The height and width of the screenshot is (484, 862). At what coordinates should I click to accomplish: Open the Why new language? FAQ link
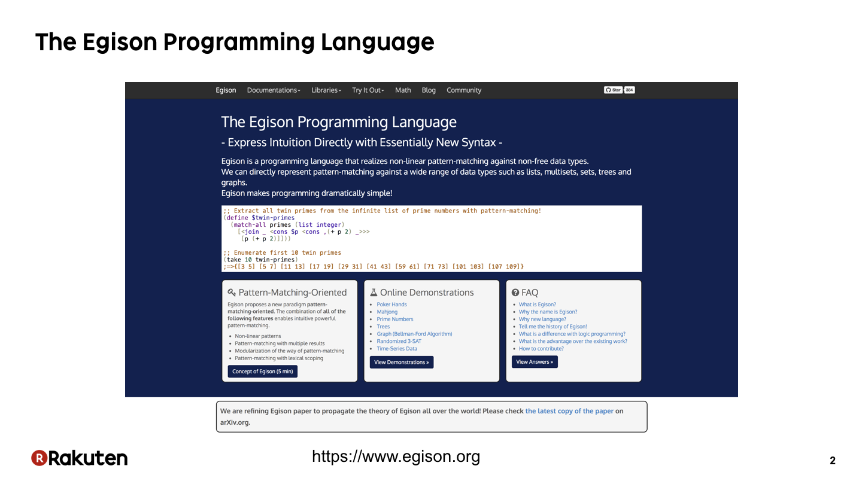542,319
